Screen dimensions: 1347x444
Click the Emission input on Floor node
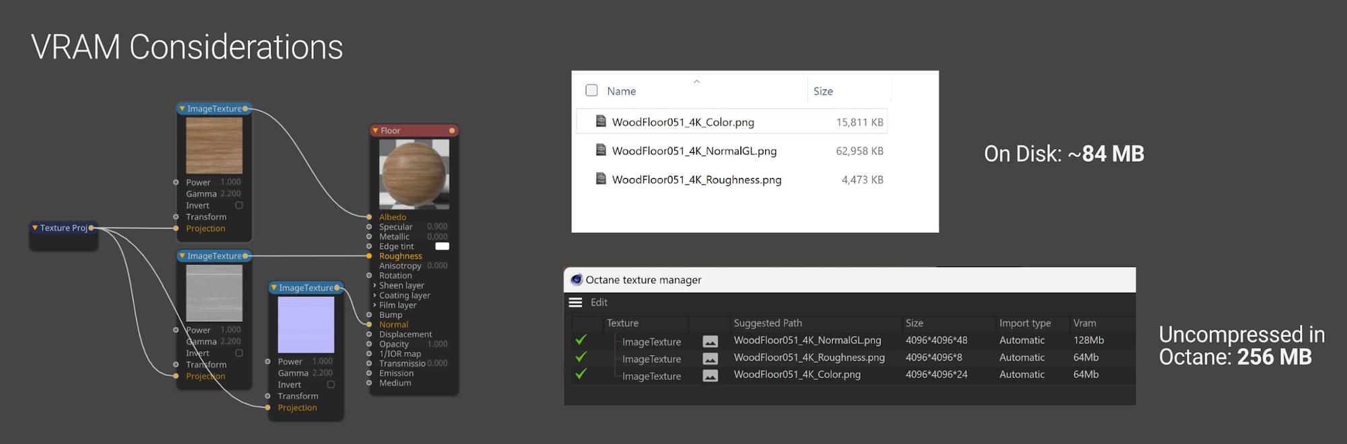click(x=369, y=373)
